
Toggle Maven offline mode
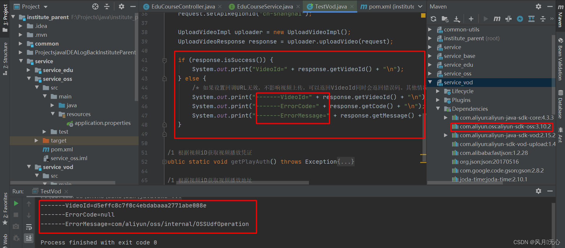508,19
